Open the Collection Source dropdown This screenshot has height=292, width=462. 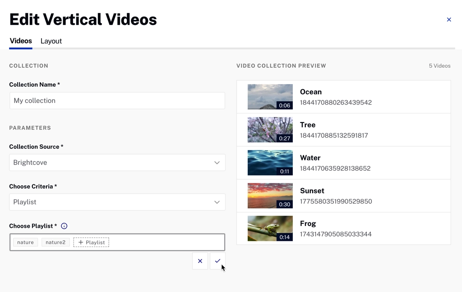(117, 163)
